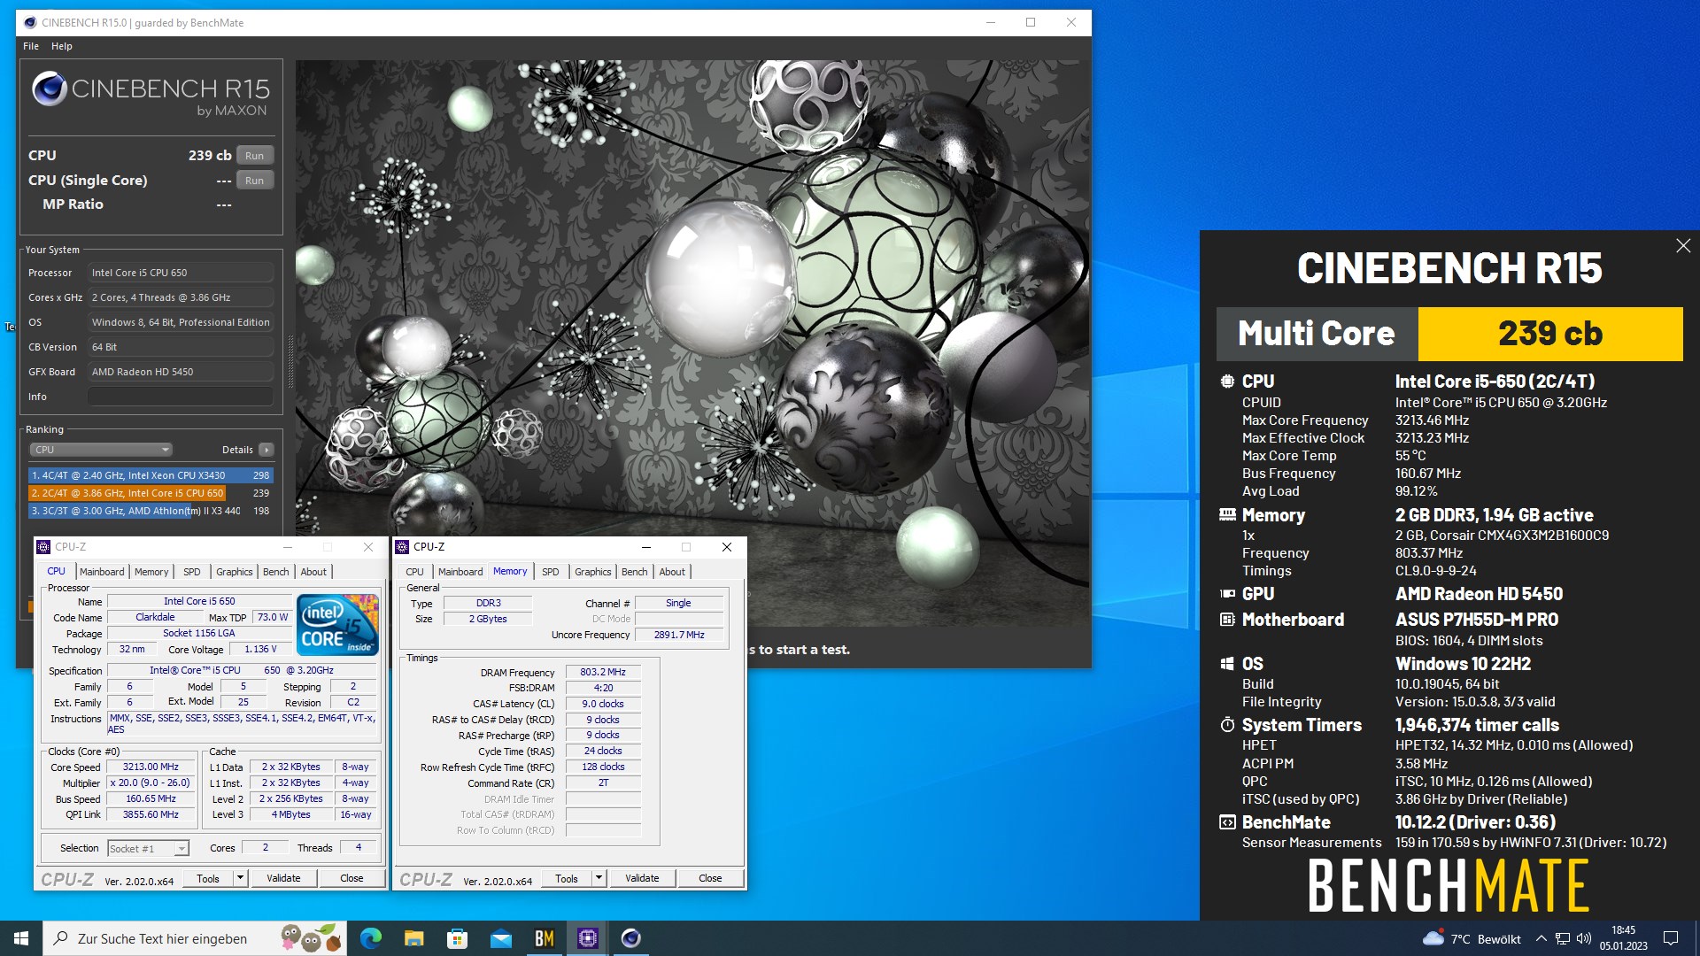Image resolution: width=1700 pixels, height=956 pixels.
Task: Open the Ranking CPU dropdown
Action: pyautogui.click(x=101, y=450)
